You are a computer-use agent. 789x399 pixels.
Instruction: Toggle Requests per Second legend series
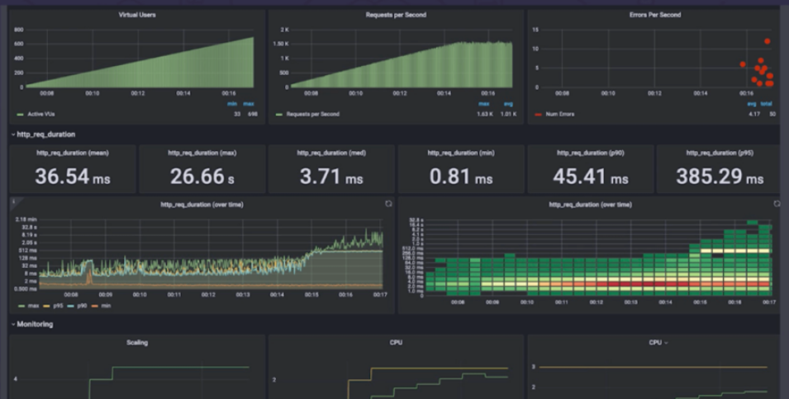(312, 115)
